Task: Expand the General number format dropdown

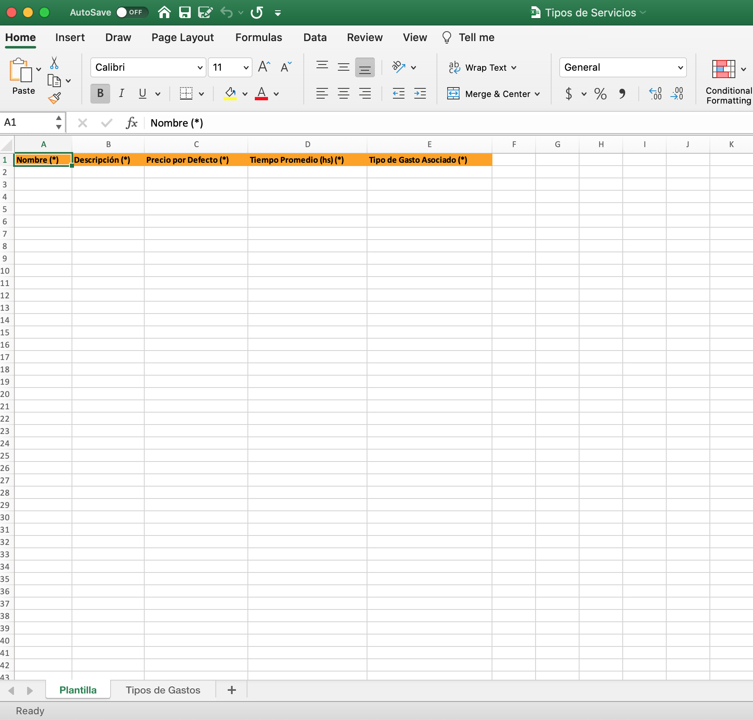Action: (x=680, y=67)
